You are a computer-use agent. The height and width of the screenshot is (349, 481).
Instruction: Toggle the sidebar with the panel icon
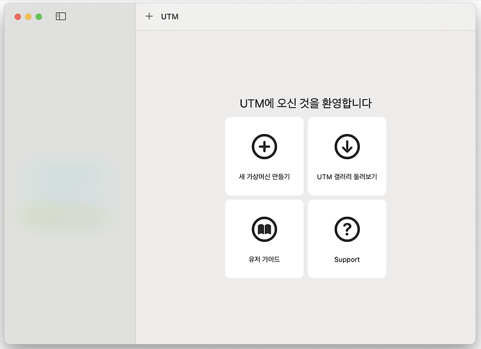[61, 16]
